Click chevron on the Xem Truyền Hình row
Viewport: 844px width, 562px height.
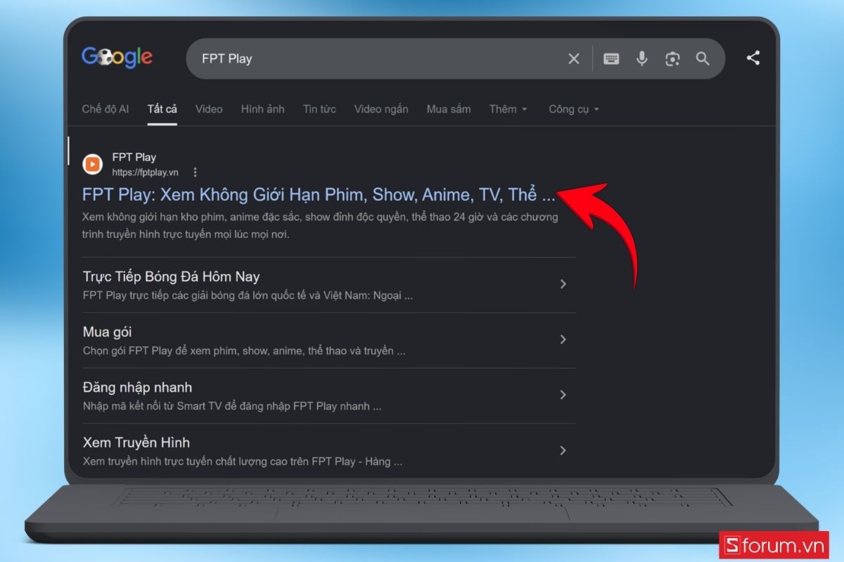[x=563, y=450]
